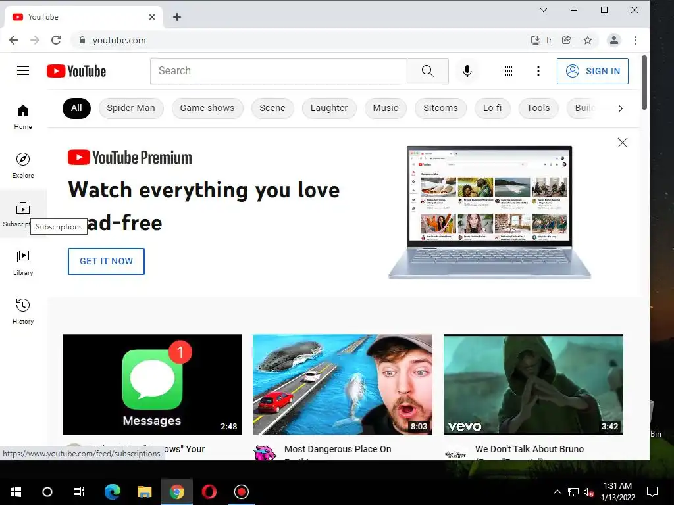This screenshot has width=674, height=505.
Task: Open a new browser tab
Action: (x=176, y=17)
